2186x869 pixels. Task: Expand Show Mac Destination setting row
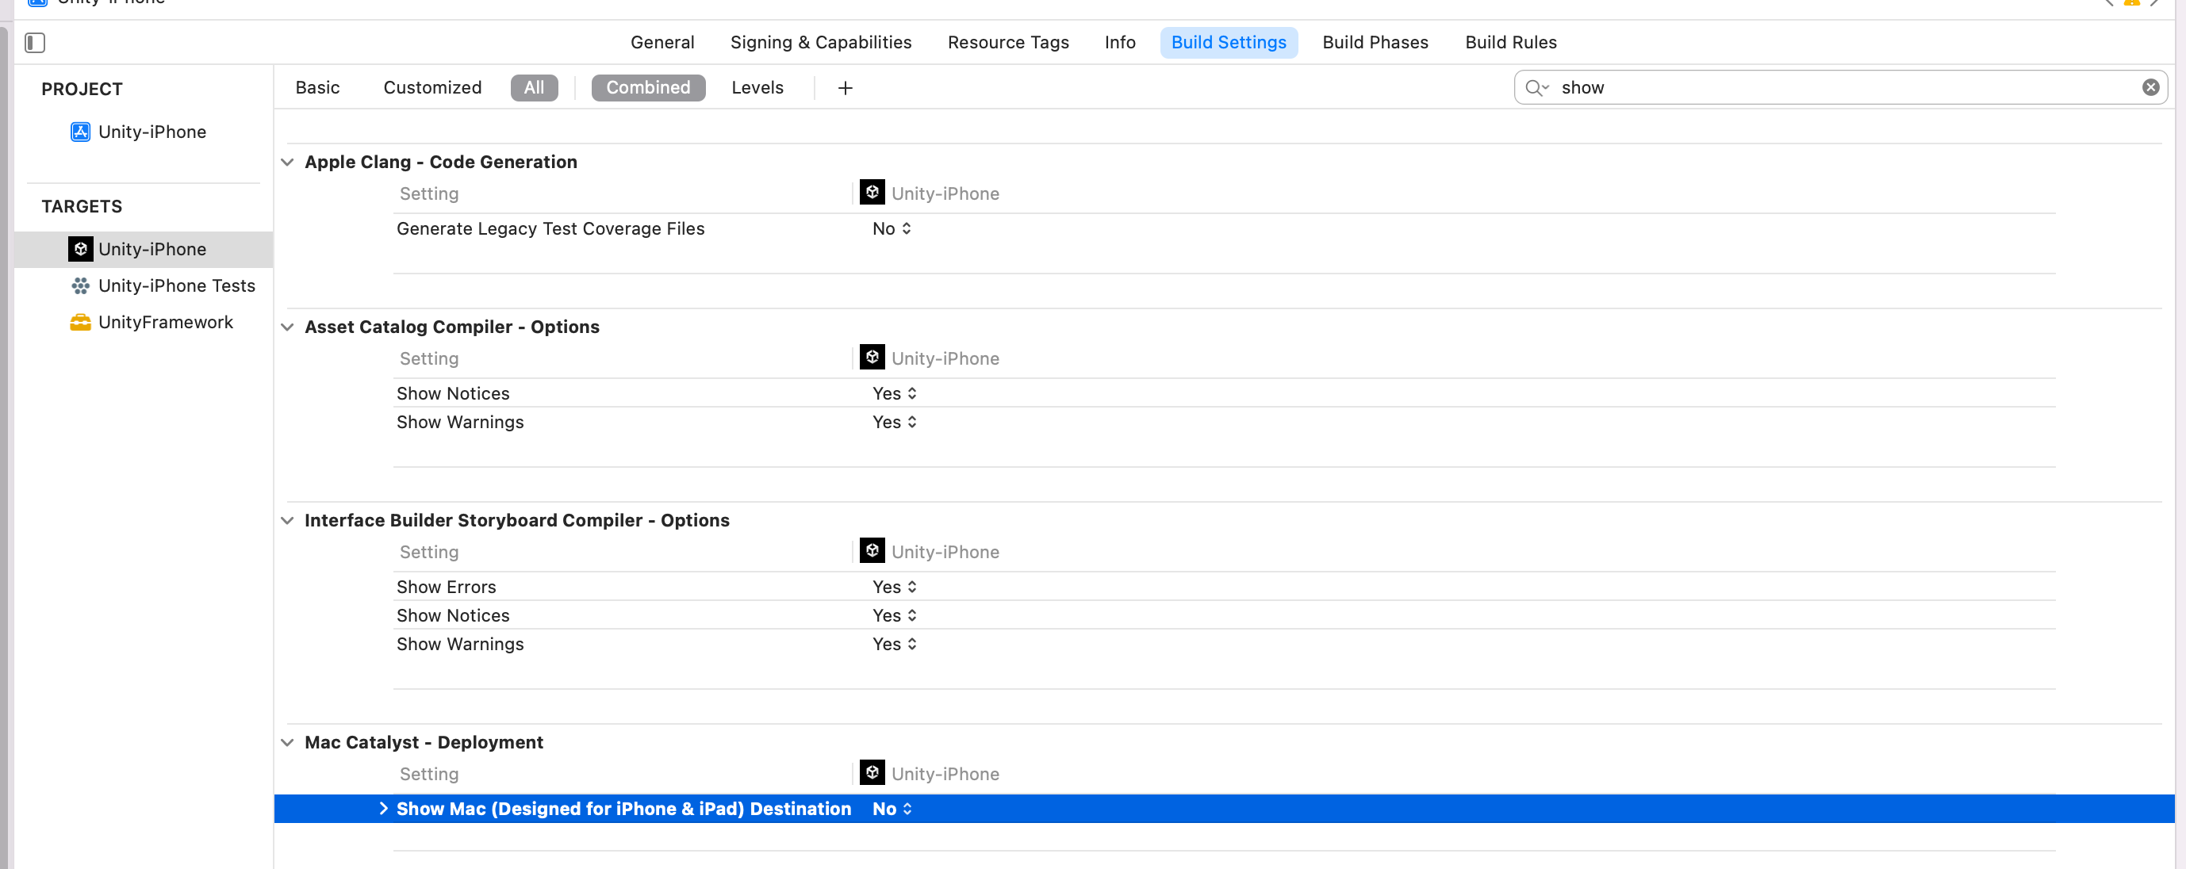tap(383, 809)
